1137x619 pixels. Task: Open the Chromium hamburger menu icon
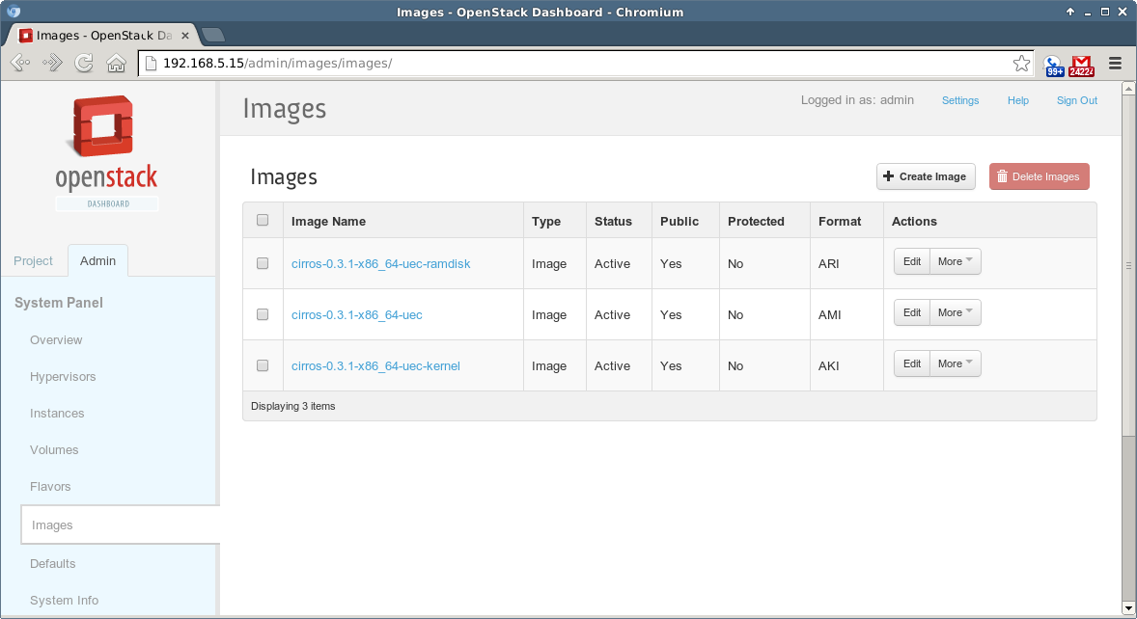click(x=1115, y=64)
